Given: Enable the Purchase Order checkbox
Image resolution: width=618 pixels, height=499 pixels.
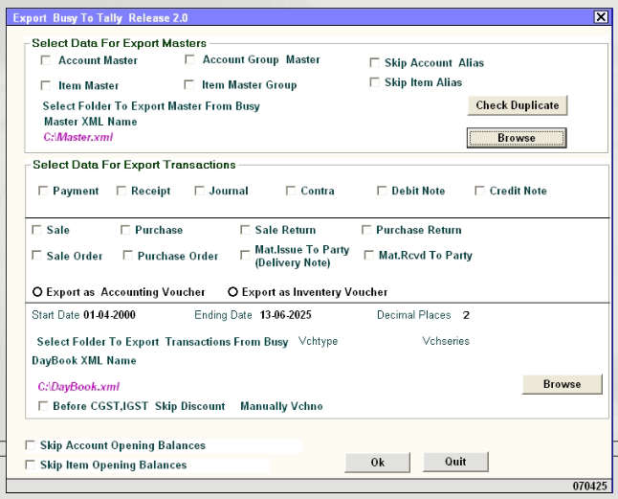Looking at the screenshot, I should (127, 256).
